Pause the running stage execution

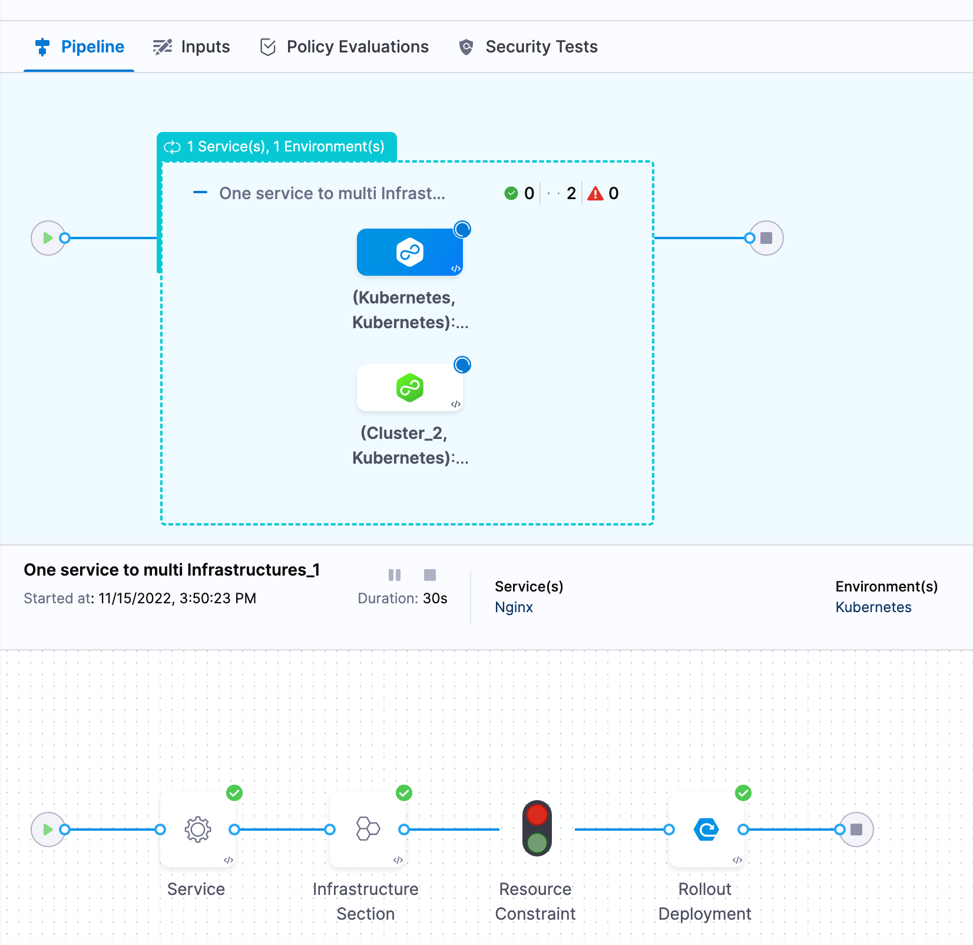[x=395, y=575]
